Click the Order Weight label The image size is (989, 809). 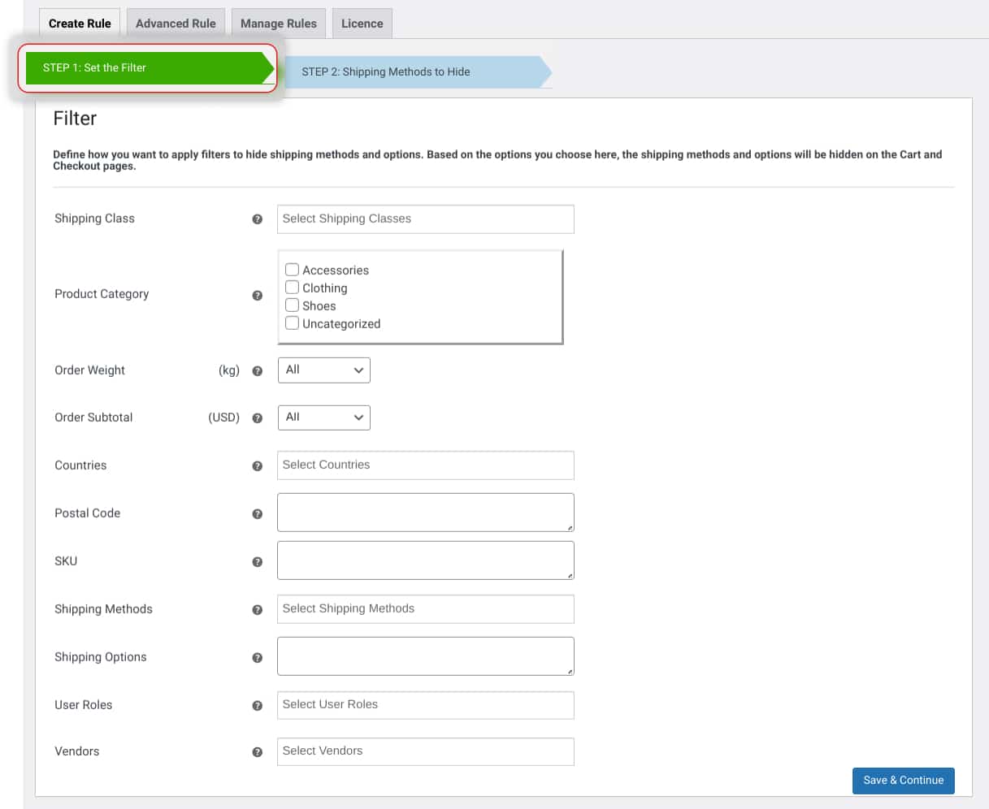[x=89, y=370]
